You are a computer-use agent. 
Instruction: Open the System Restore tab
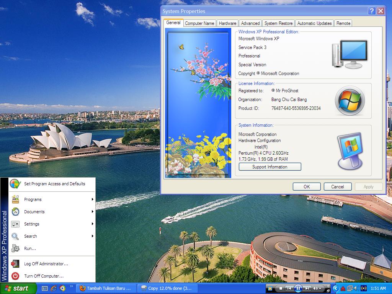point(278,23)
